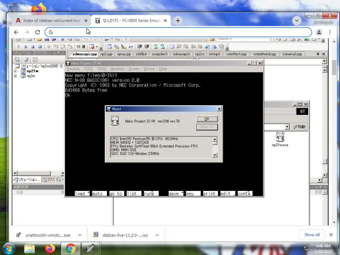The image size is (340, 255).
Task: Click the increase indent icon
Action: click(x=147, y=46)
